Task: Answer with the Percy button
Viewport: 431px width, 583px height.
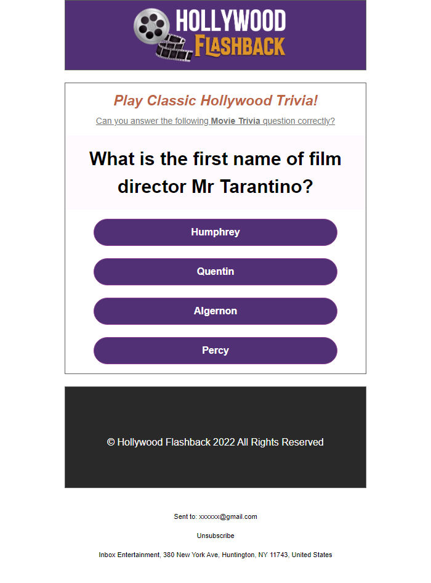Action: click(x=216, y=351)
